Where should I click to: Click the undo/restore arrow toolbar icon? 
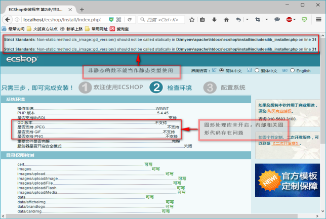(238, 20)
